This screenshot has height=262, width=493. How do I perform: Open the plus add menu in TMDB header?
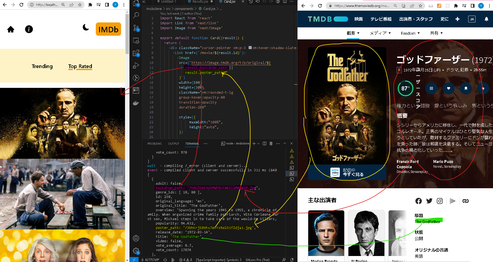458,19
